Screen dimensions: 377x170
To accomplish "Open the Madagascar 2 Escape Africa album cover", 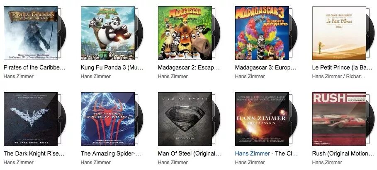I will [x=185, y=33].
